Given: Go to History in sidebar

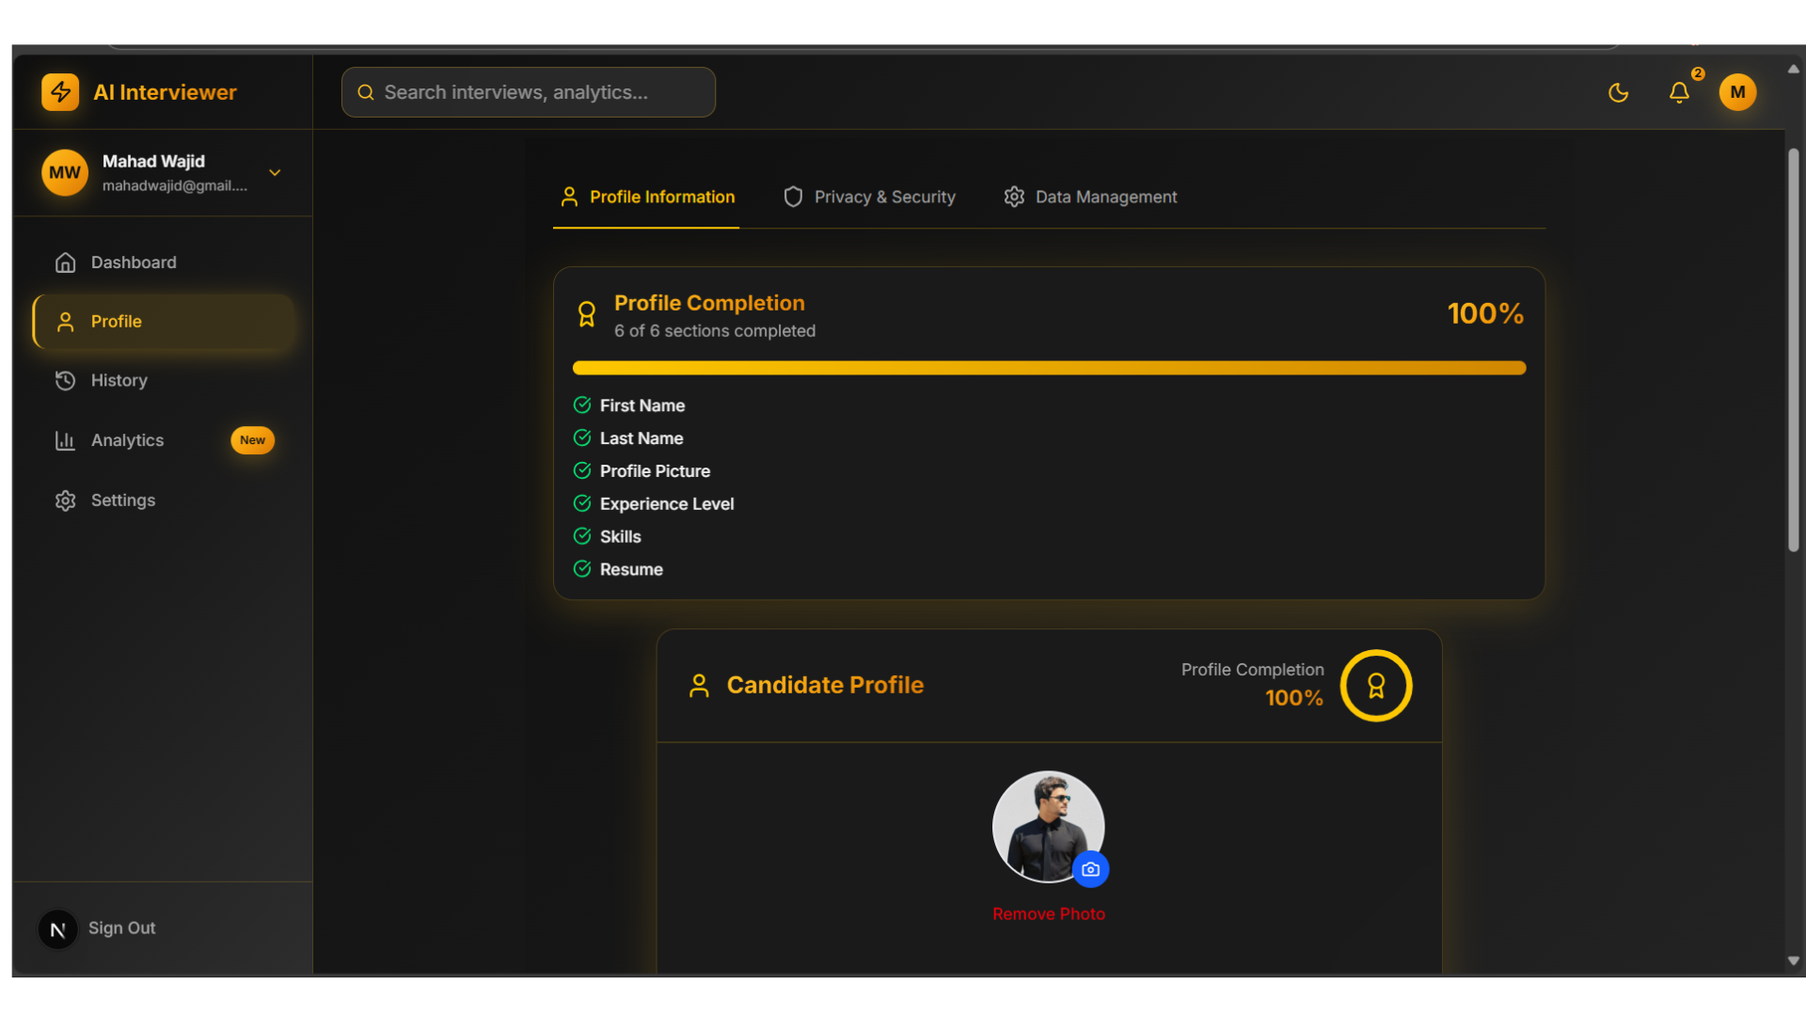Looking at the screenshot, I should [119, 380].
